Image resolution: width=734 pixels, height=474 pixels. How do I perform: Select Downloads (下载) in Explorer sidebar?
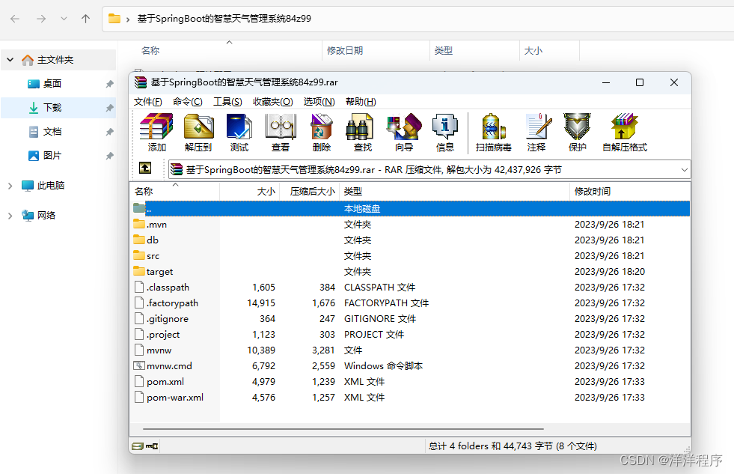[58, 108]
